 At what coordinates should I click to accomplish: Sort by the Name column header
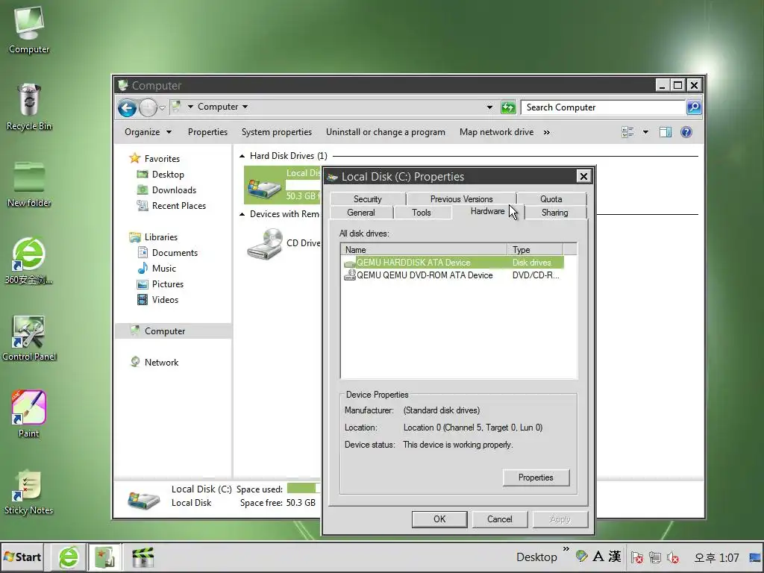(x=424, y=249)
